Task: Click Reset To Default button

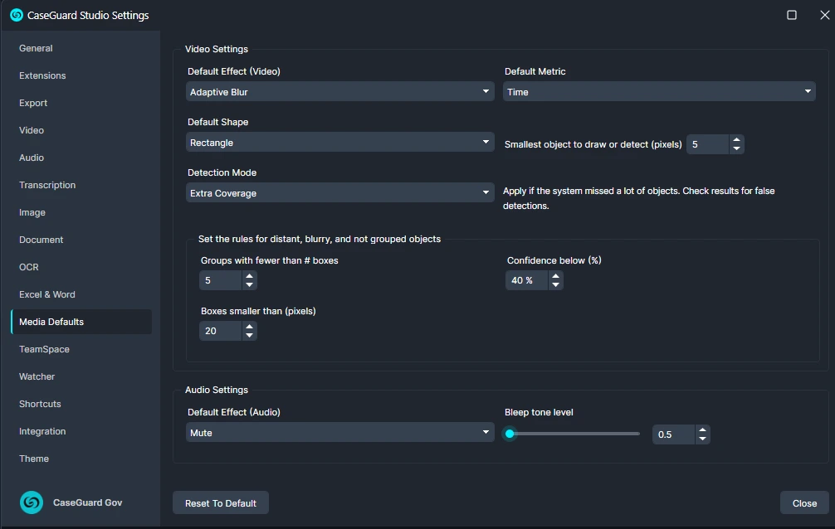Action: pyautogui.click(x=221, y=503)
